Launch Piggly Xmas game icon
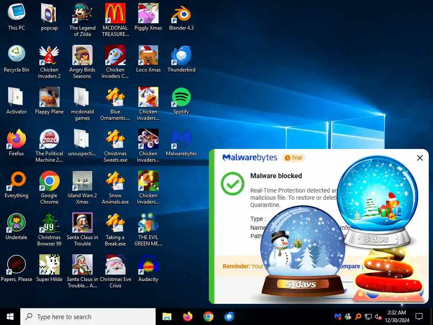Viewport: 433px width, 325px height. point(148,17)
